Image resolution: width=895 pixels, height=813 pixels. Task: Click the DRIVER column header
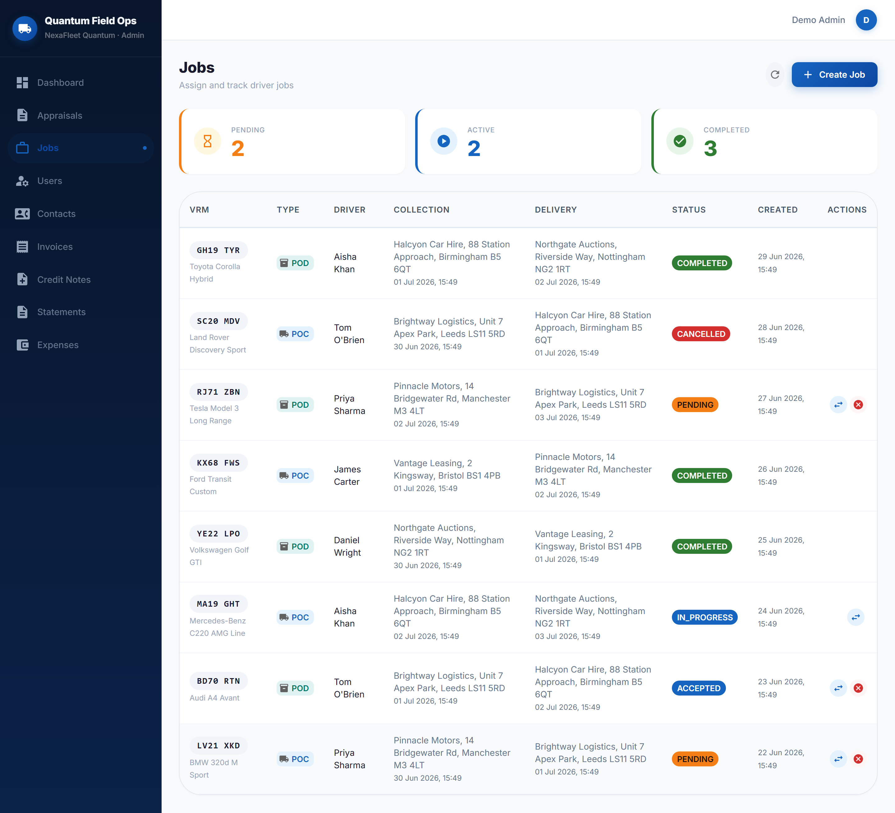point(350,209)
